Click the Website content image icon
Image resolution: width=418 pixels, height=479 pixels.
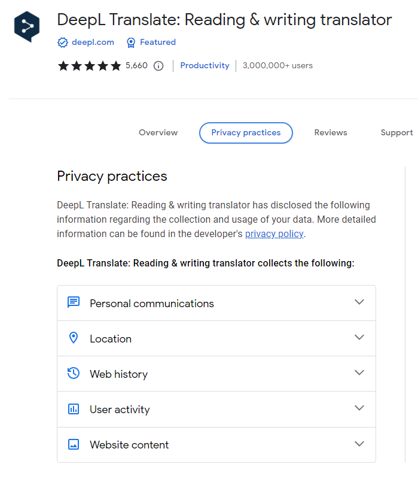(x=74, y=444)
